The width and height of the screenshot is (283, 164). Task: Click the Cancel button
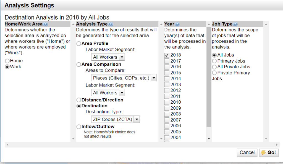pos(247,153)
